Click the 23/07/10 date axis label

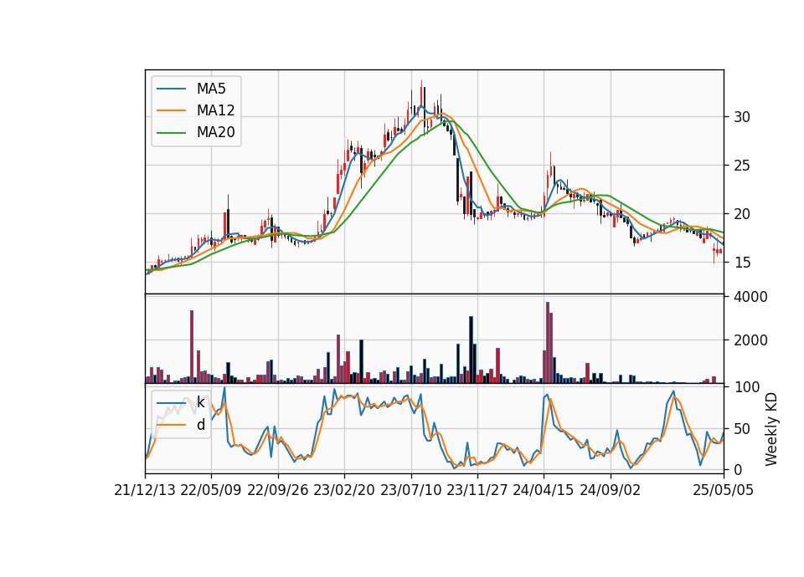tap(410, 490)
